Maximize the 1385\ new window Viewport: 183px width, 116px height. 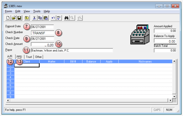tap(167, 6)
